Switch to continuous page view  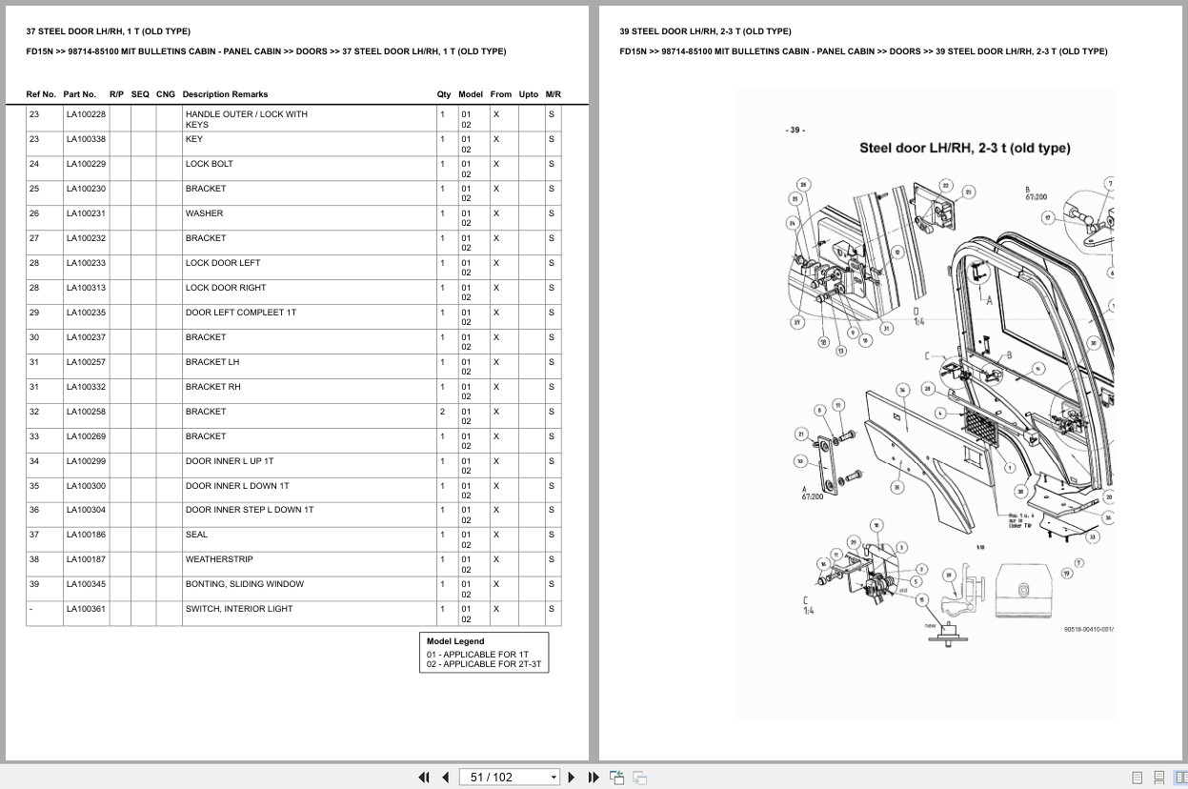(1159, 778)
